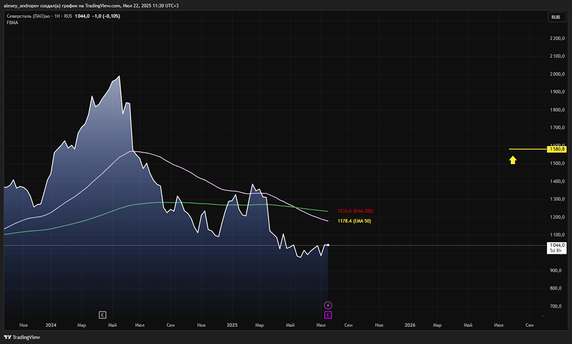Click the 5d 8h countdown label
Image resolution: width=572 pixels, height=344 pixels.
tap(556, 251)
